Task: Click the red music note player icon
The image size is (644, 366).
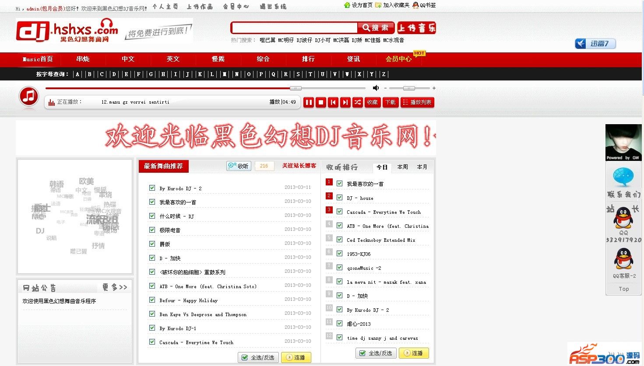Action: (29, 96)
